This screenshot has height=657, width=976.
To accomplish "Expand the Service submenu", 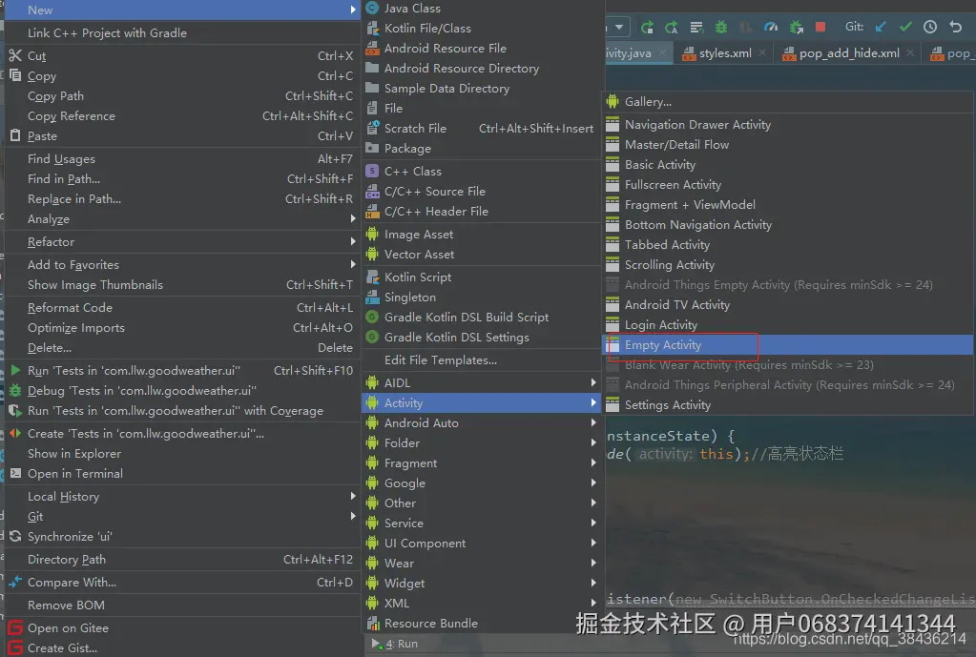I will point(481,524).
